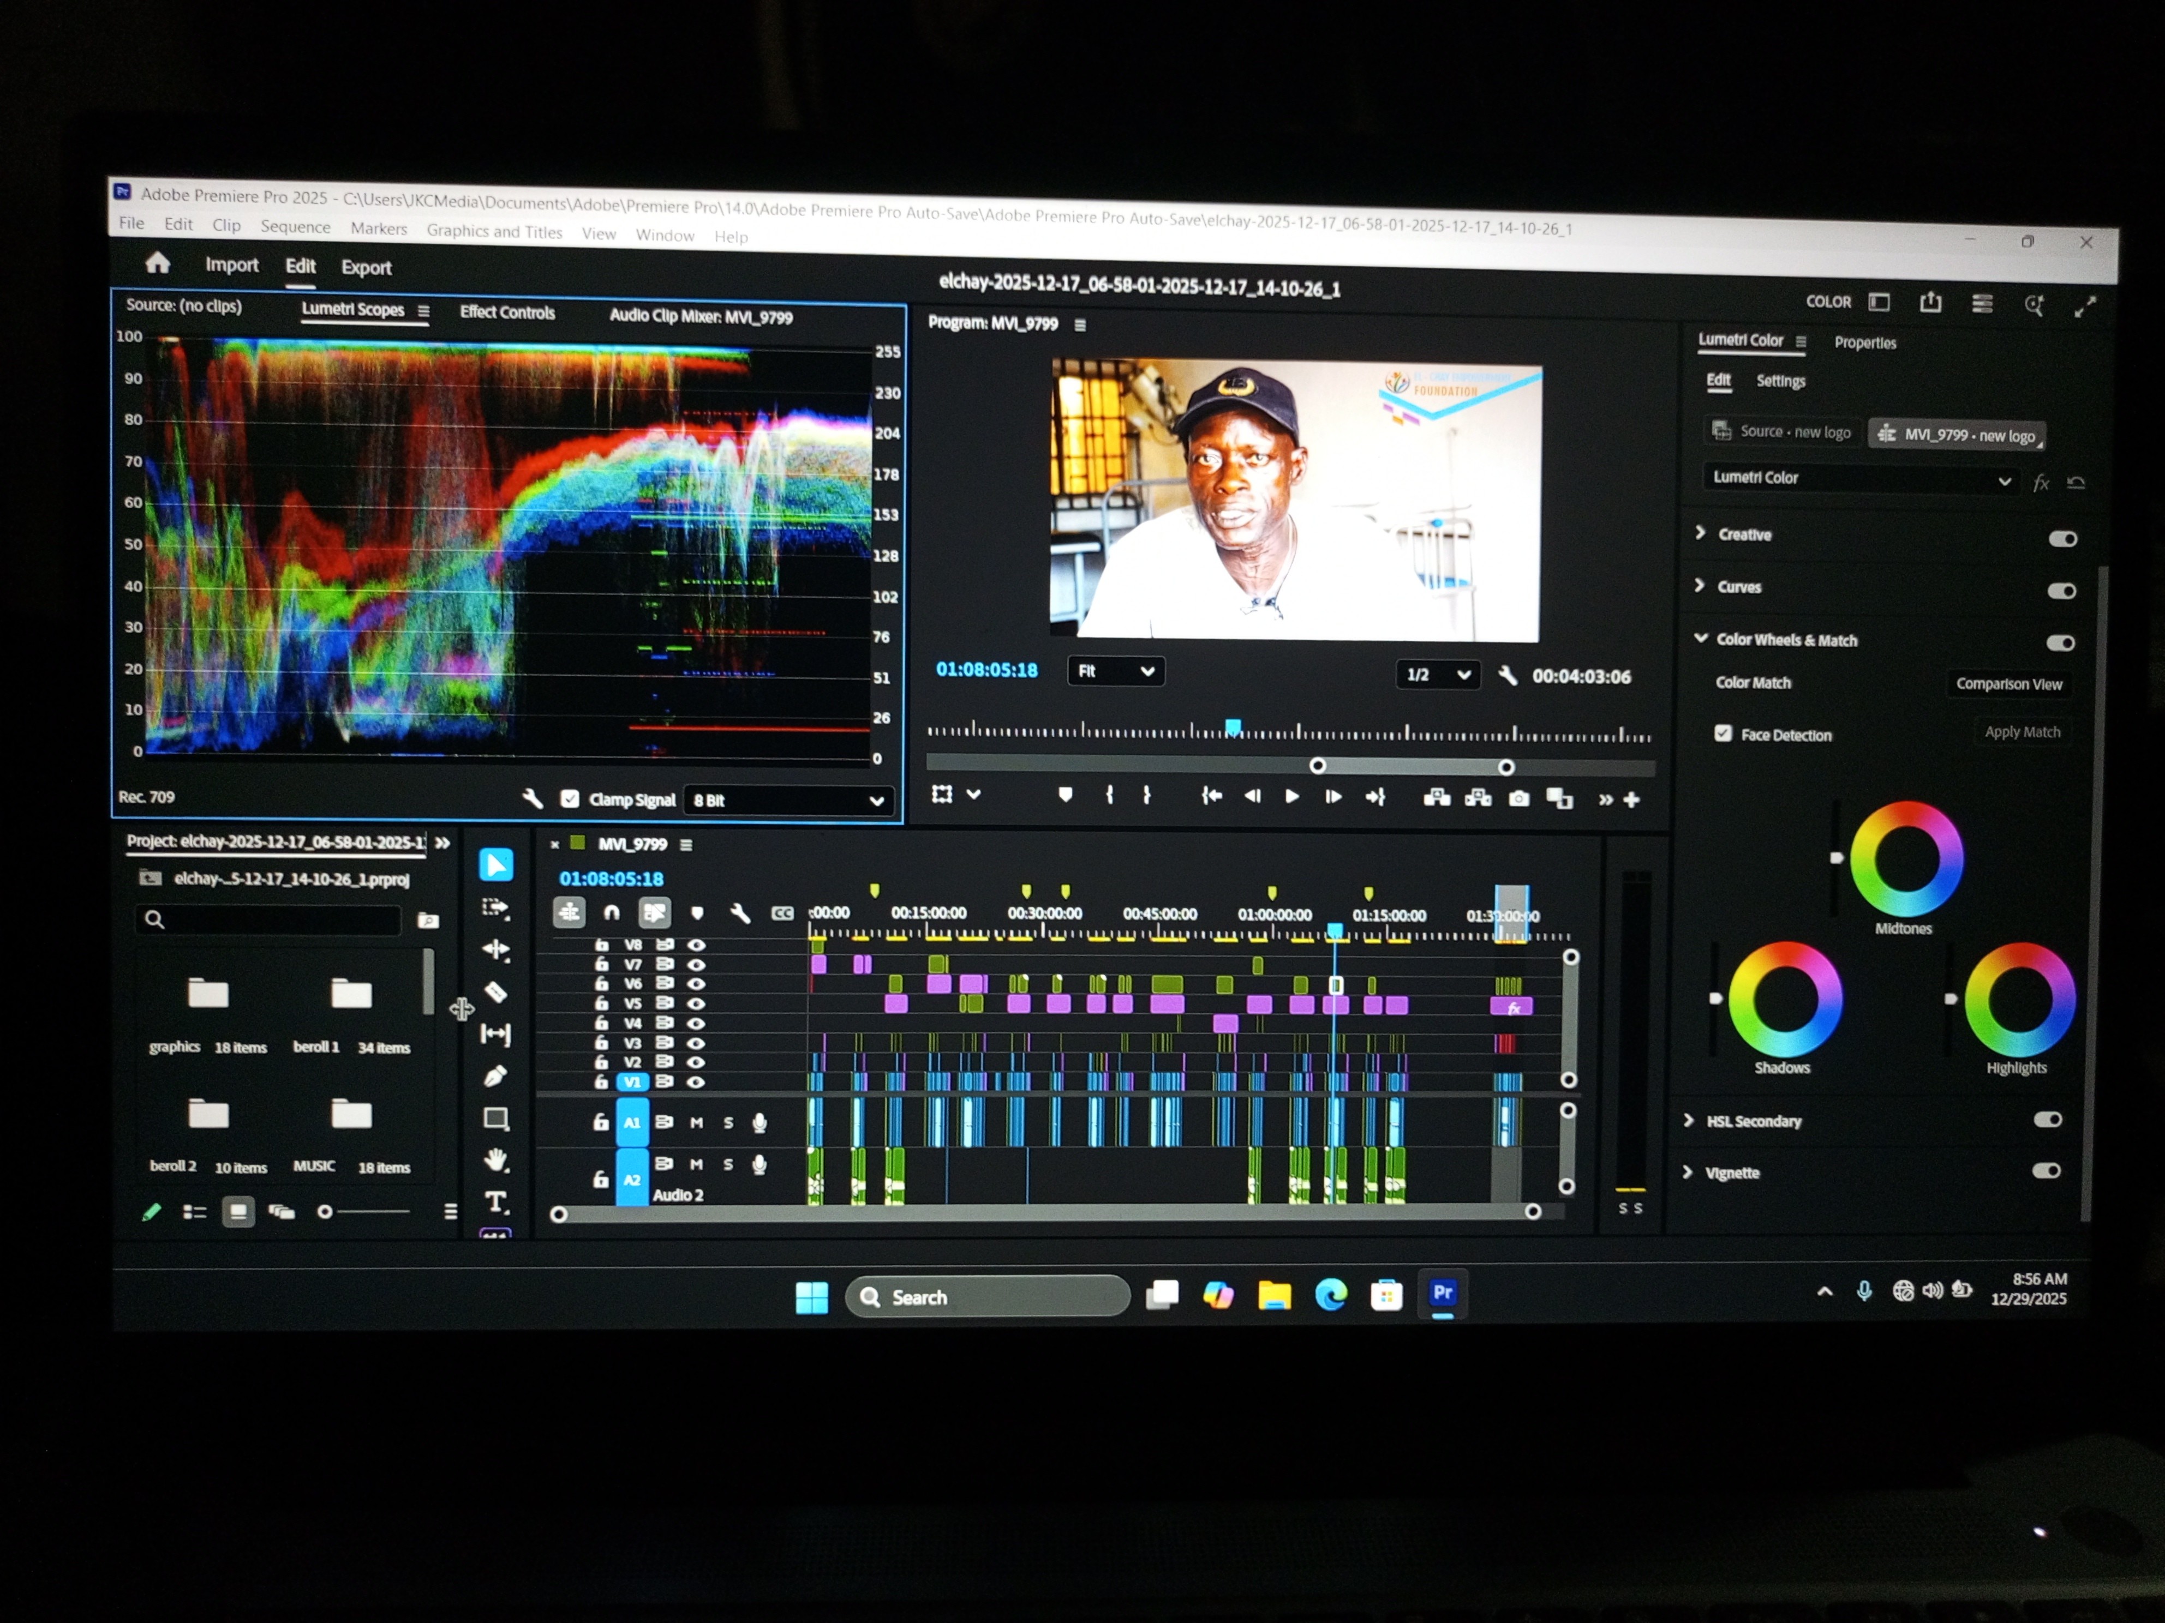Screen dimensions: 2165x1623
Task: Click the Export Frame camera icon
Action: tap(1518, 798)
